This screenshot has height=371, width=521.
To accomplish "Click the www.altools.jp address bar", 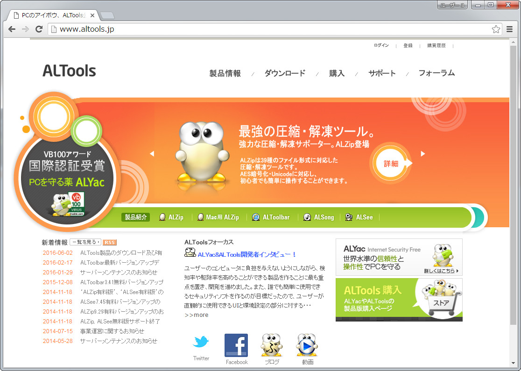I will click(x=187, y=29).
